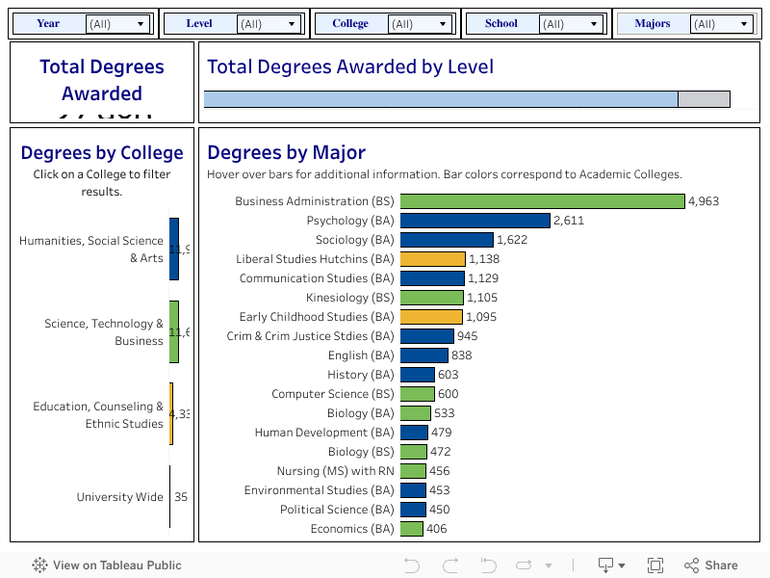Open the College filter dropdown
The height and width of the screenshot is (578, 770).
pos(421,24)
